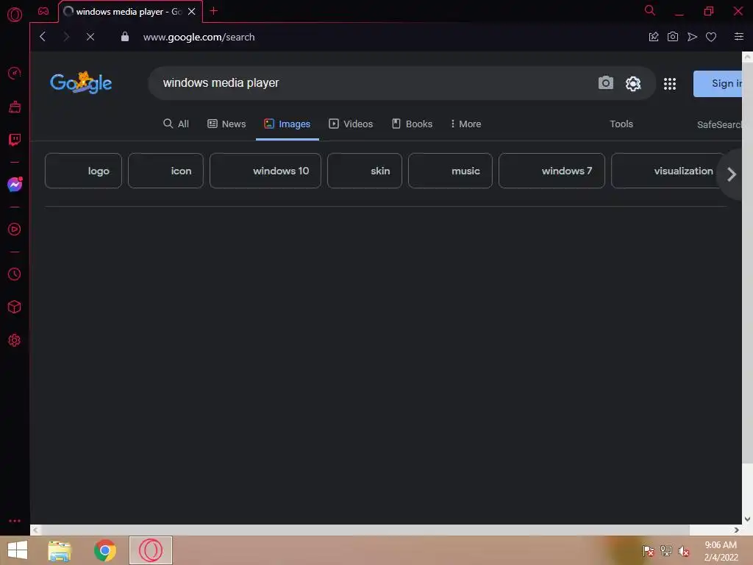Open GX Control speedometer icon in sidebar

(15, 73)
